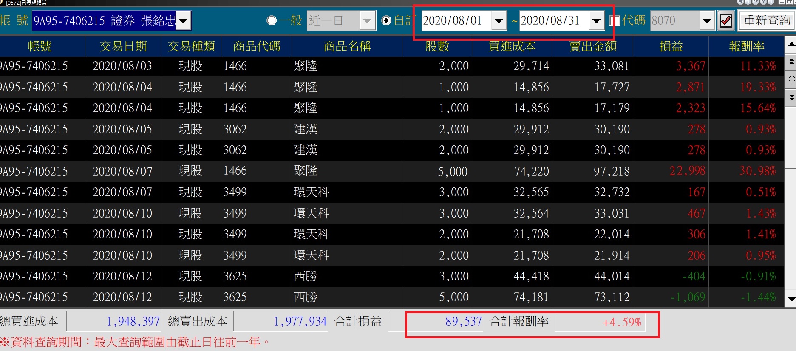Viewport: 796px width, 351px height.
Task: Click the 買進成本 column header
Action: pos(512,46)
